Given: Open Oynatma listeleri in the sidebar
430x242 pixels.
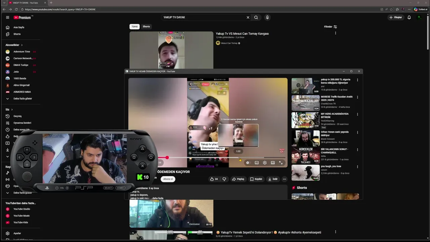Looking at the screenshot, I should (22, 123).
